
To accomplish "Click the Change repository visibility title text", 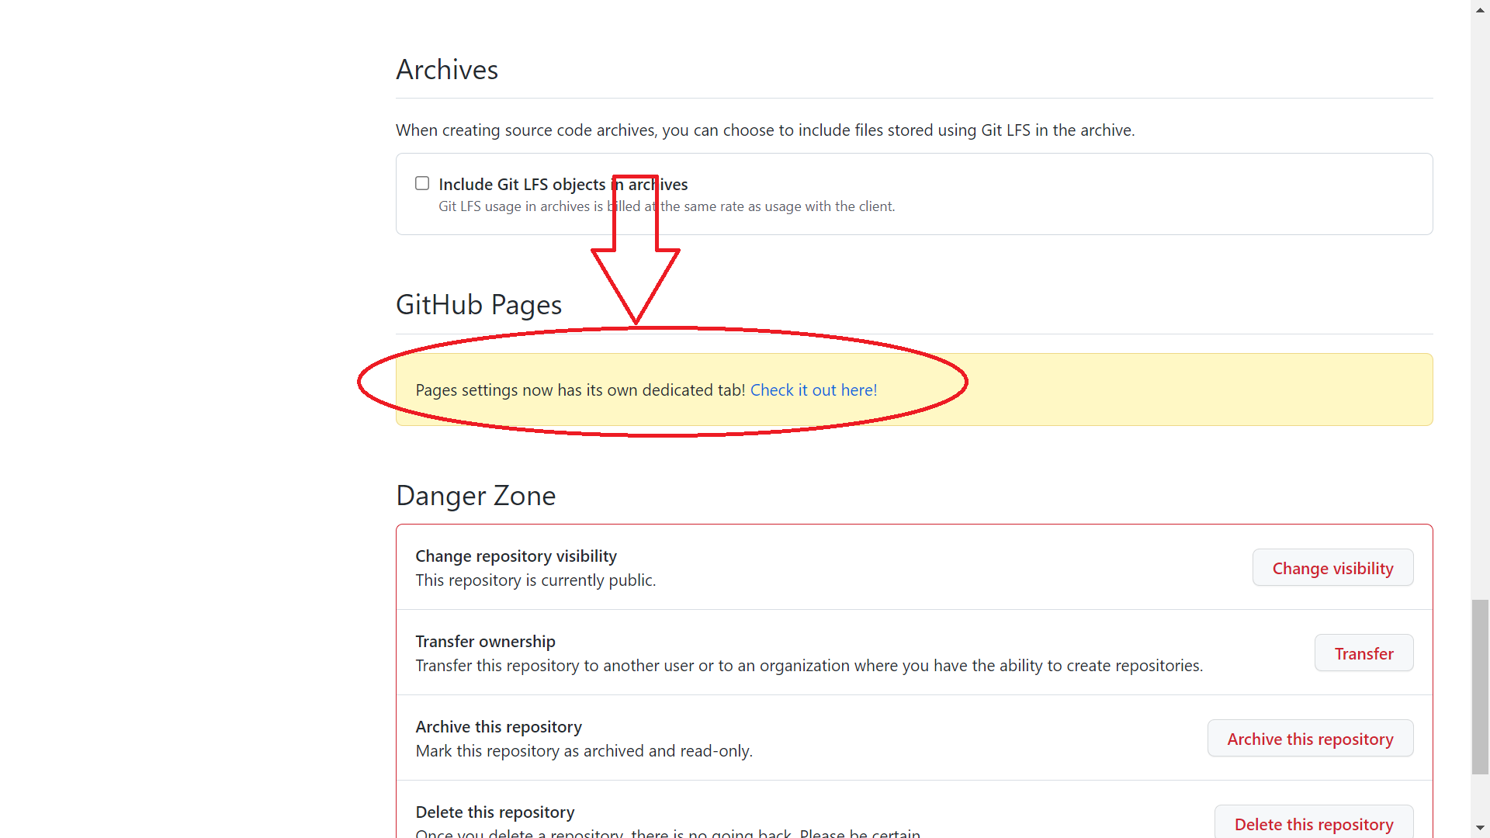I will click(516, 556).
